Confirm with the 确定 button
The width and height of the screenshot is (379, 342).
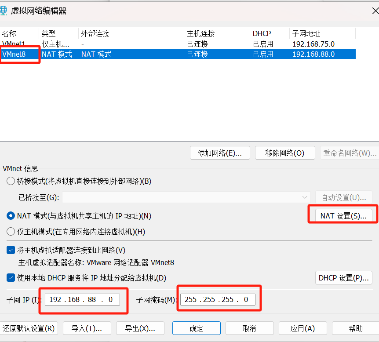[x=196, y=328]
